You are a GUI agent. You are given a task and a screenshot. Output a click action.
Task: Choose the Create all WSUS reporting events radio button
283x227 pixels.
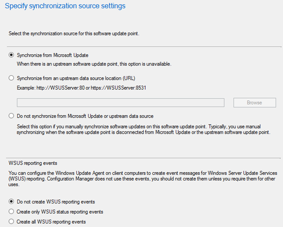(11, 221)
